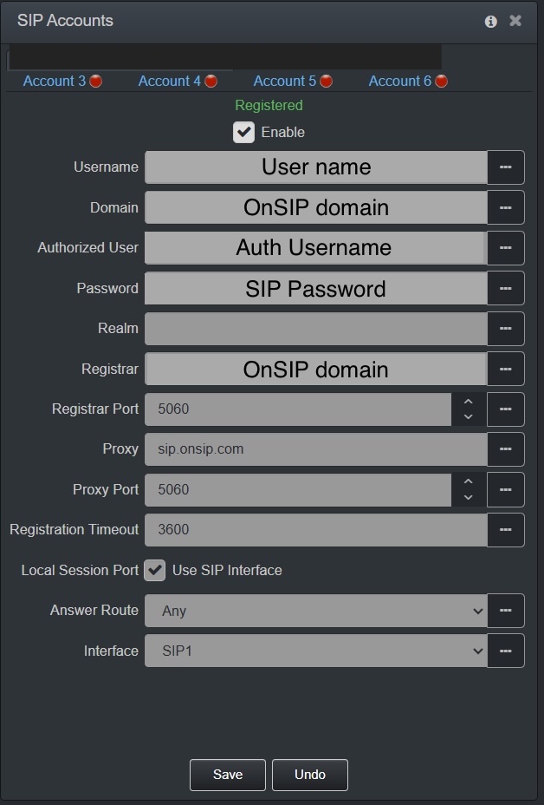This screenshot has width=544, height=805.
Task: Click the Username input field
Action: [316, 167]
